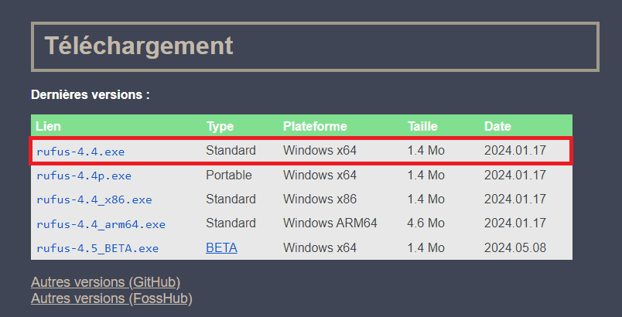Click 1.4 Mo size in rufus-4.4p row
The image size is (622, 317).
pyautogui.click(x=426, y=175)
